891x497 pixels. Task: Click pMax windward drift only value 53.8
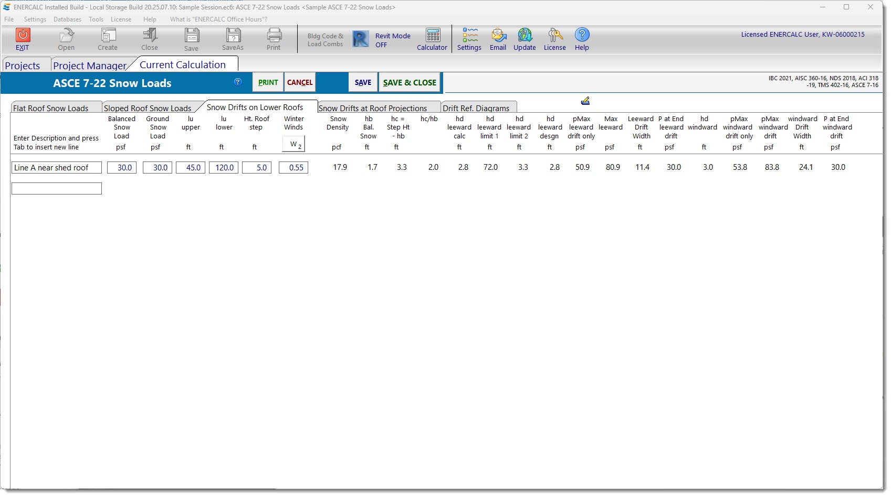pos(740,167)
